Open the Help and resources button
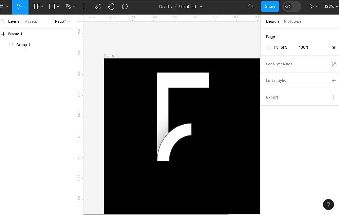Image resolution: width=339 pixels, height=215 pixels. [x=328, y=204]
